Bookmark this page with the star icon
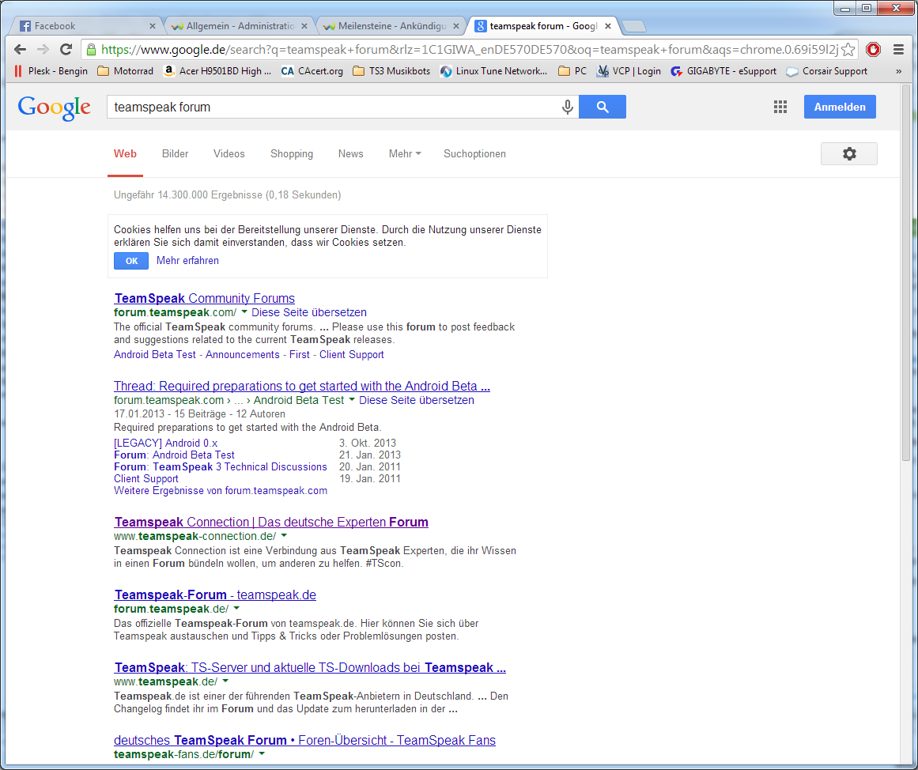 [848, 50]
